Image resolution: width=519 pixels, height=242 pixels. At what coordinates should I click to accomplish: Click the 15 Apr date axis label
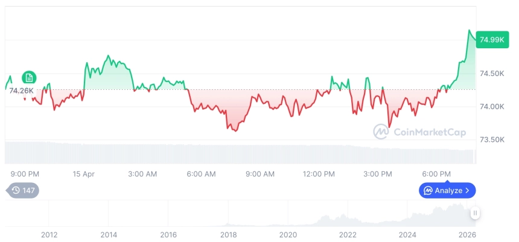(x=84, y=174)
